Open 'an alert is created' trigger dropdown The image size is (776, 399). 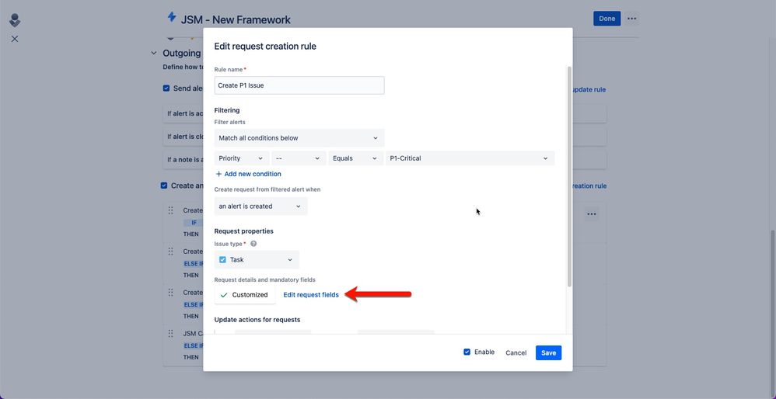(x=260, y=206)
